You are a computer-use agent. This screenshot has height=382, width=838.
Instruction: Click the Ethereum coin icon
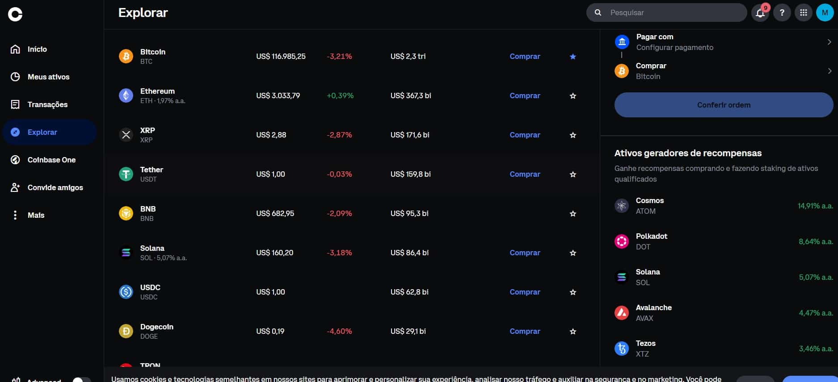pos(126,95)
